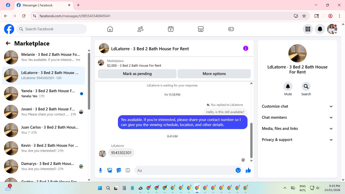The width and height of the screenshot is (345, 194).
Task: Click the voice clip microphone icon
Action: coord(101,170)
